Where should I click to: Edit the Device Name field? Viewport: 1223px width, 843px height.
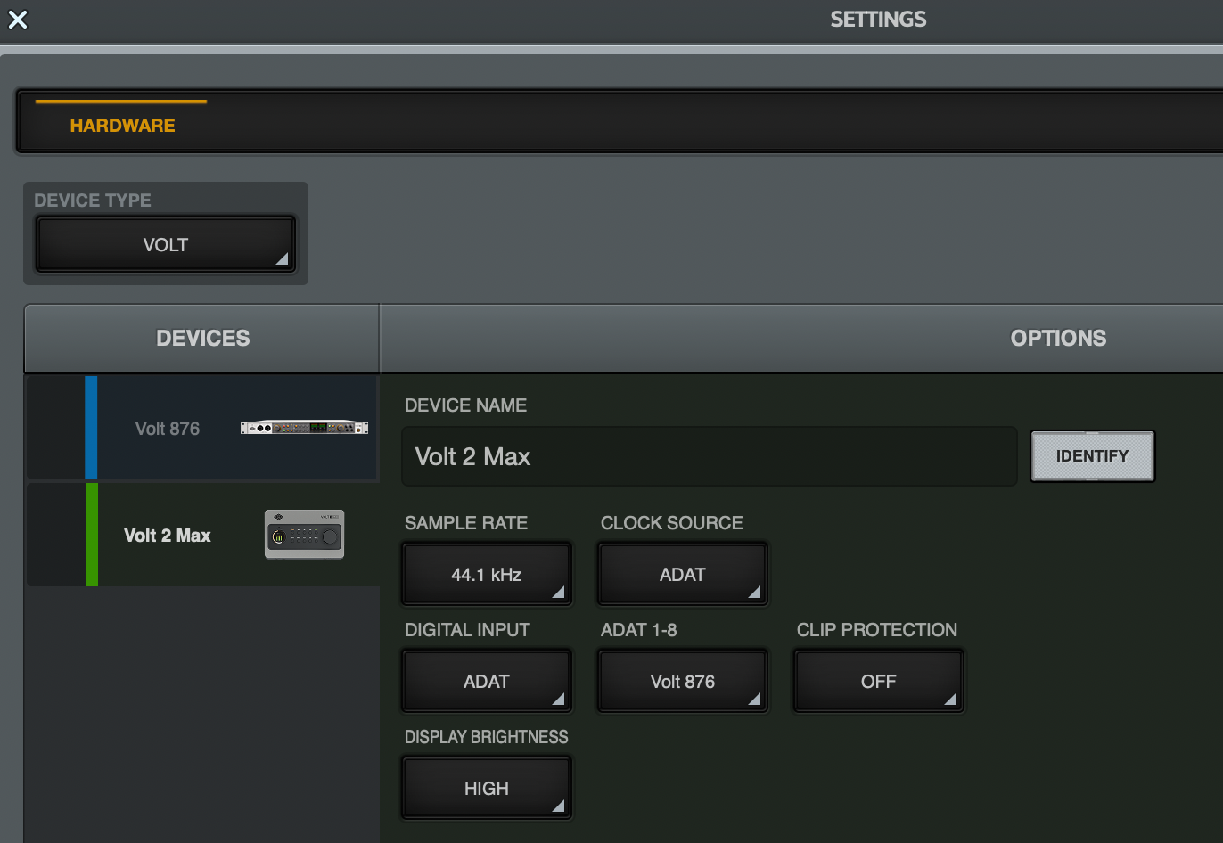710,456
